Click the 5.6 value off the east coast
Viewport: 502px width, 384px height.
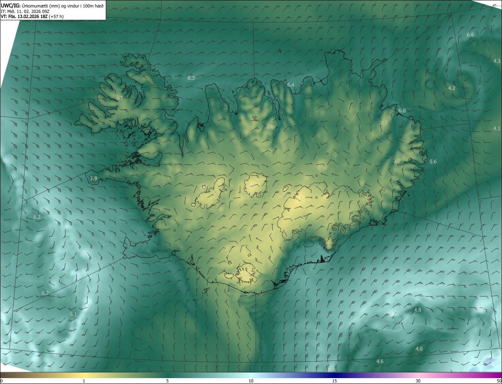(433, 162)
